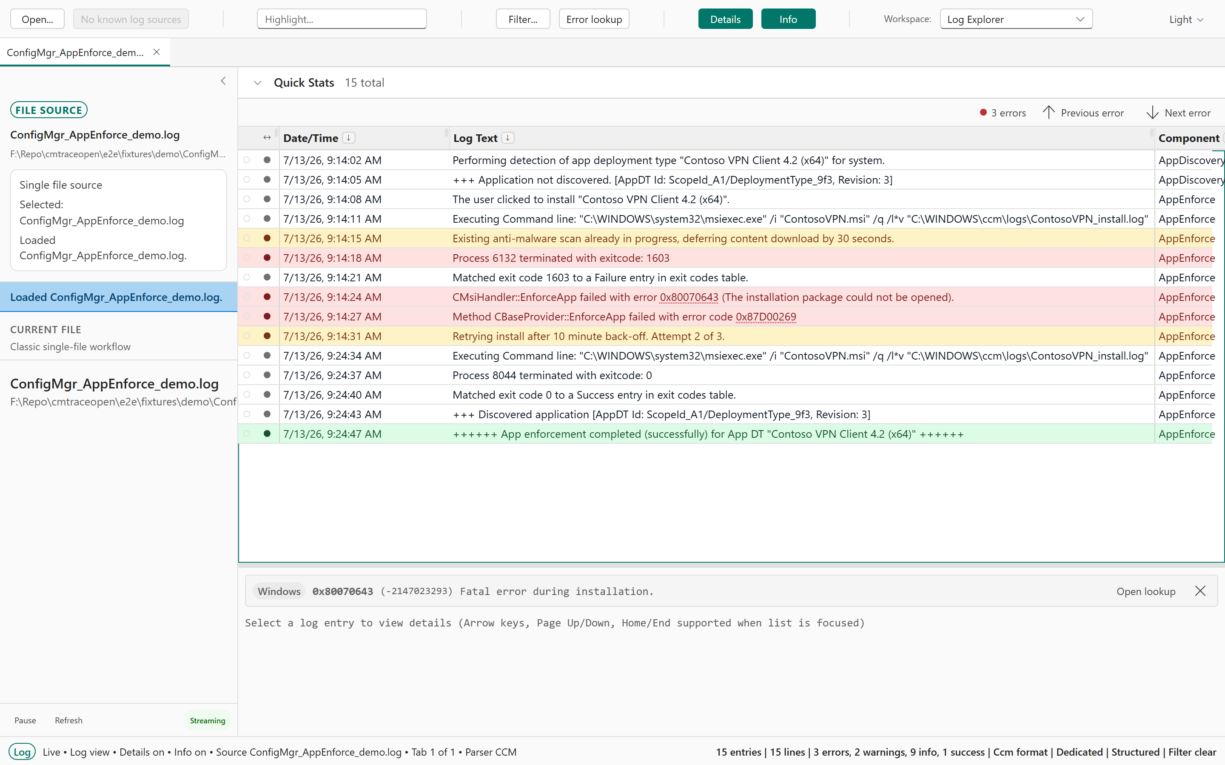
Task: Refresh the log file
Action: click(68, 720)
